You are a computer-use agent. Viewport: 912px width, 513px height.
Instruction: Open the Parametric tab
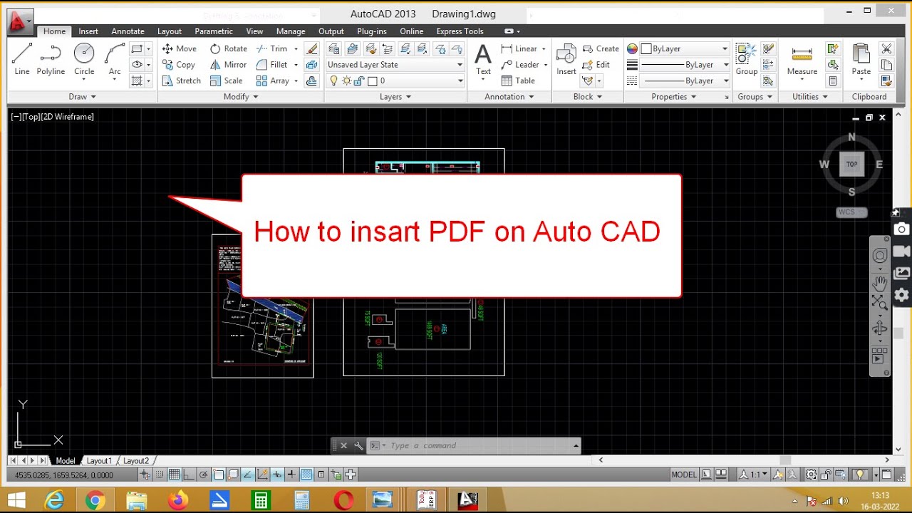click(214, 31)
